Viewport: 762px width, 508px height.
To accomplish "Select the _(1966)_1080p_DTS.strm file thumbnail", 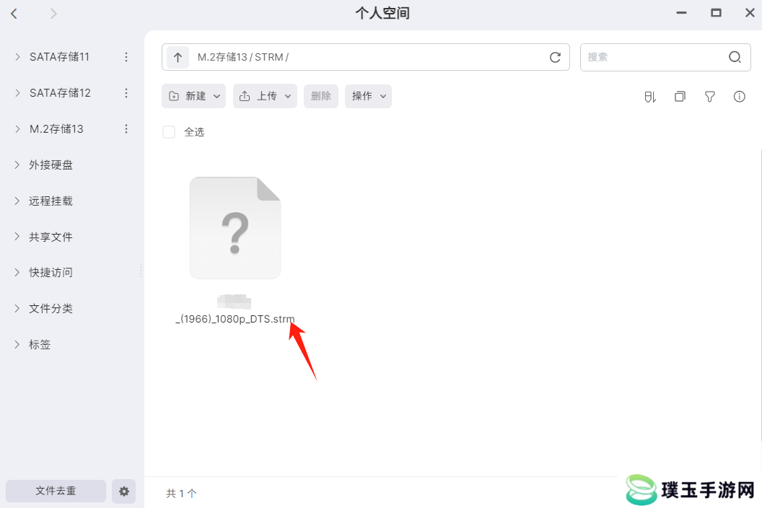I will (235, 228).
